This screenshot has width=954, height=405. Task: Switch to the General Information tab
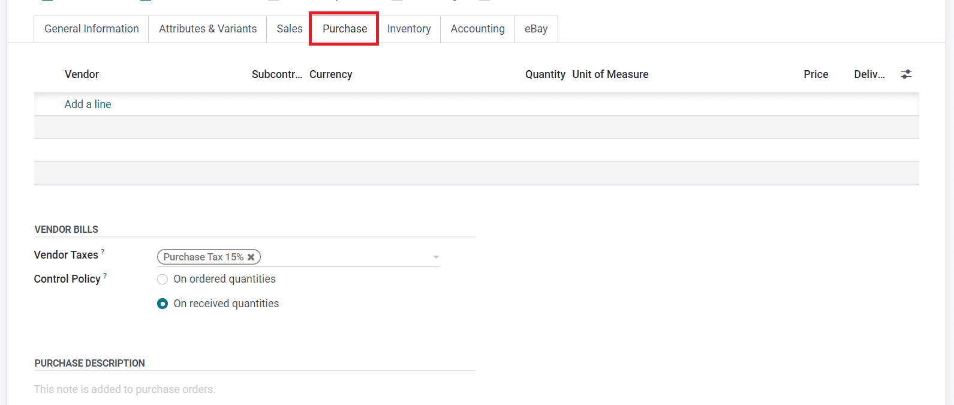tap(92, 29)
